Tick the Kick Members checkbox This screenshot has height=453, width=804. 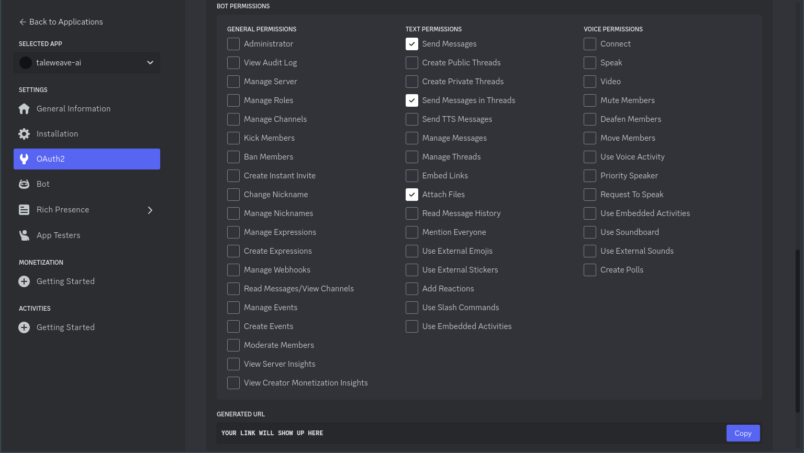pyautogui.click(x=233, y=138)
